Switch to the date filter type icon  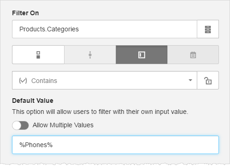193,55
